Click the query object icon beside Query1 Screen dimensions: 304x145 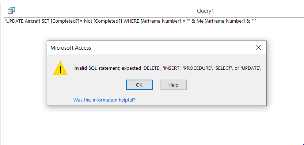[11, 11]
